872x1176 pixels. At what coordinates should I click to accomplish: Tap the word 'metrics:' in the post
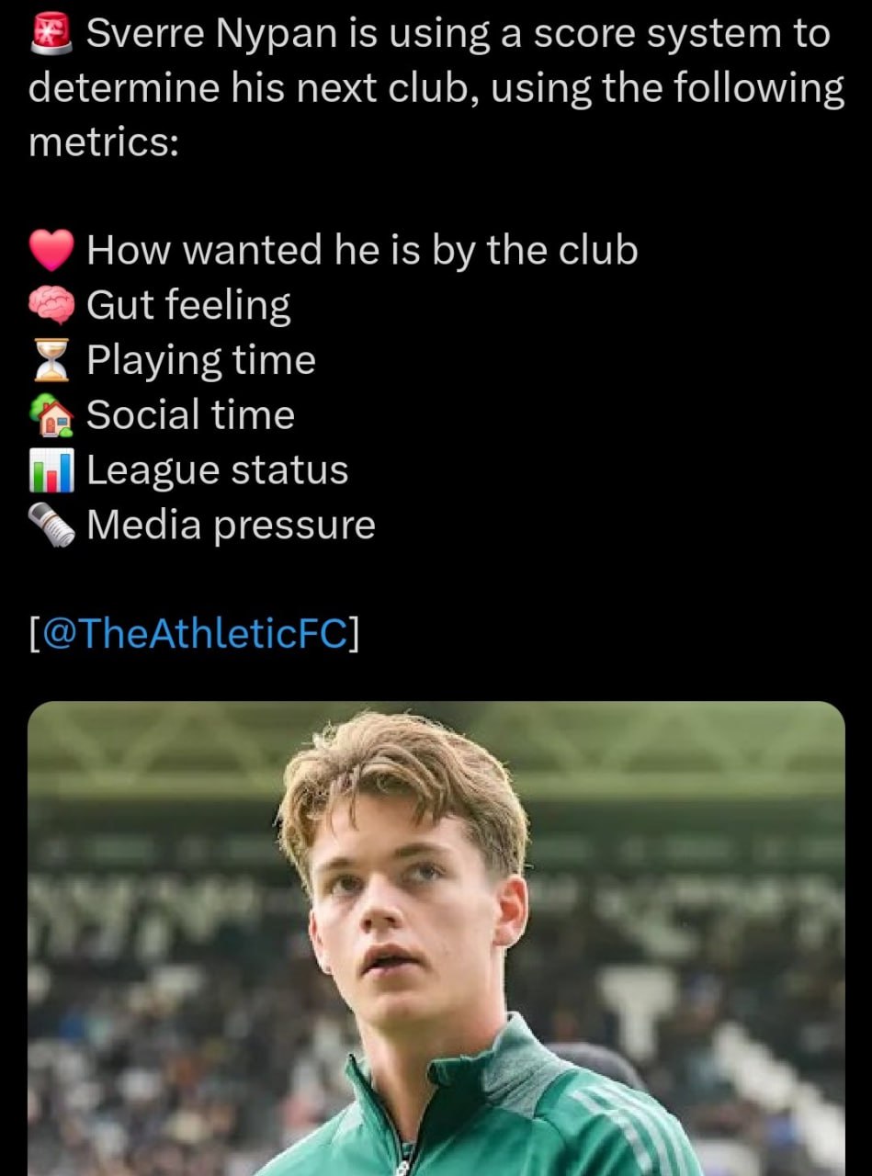coord(104,143)
